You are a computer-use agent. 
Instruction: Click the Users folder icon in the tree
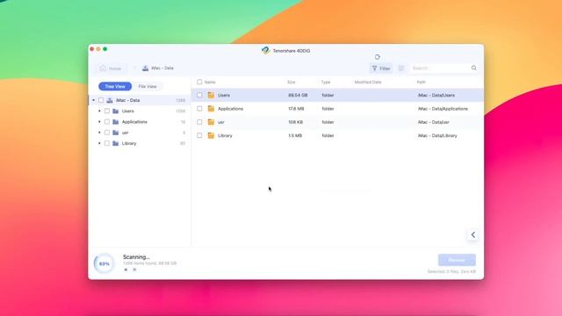point(115,111)
